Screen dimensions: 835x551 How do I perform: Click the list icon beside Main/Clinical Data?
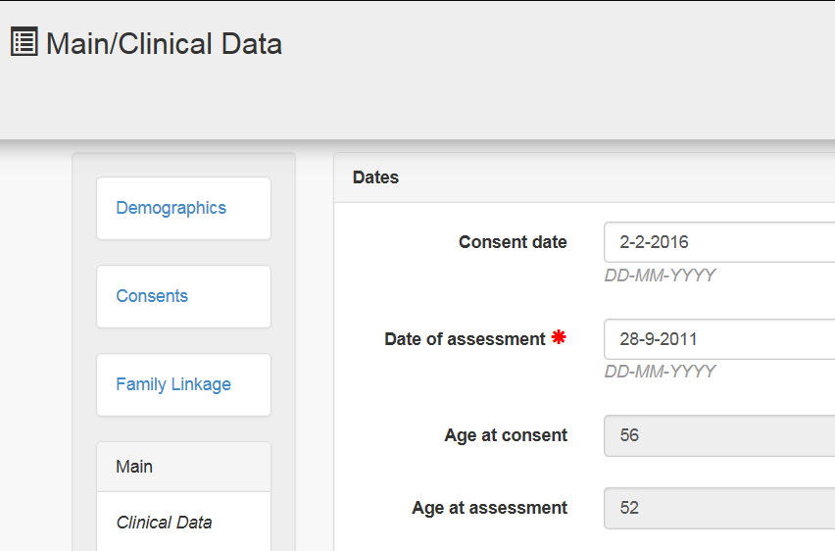point(24,41)
